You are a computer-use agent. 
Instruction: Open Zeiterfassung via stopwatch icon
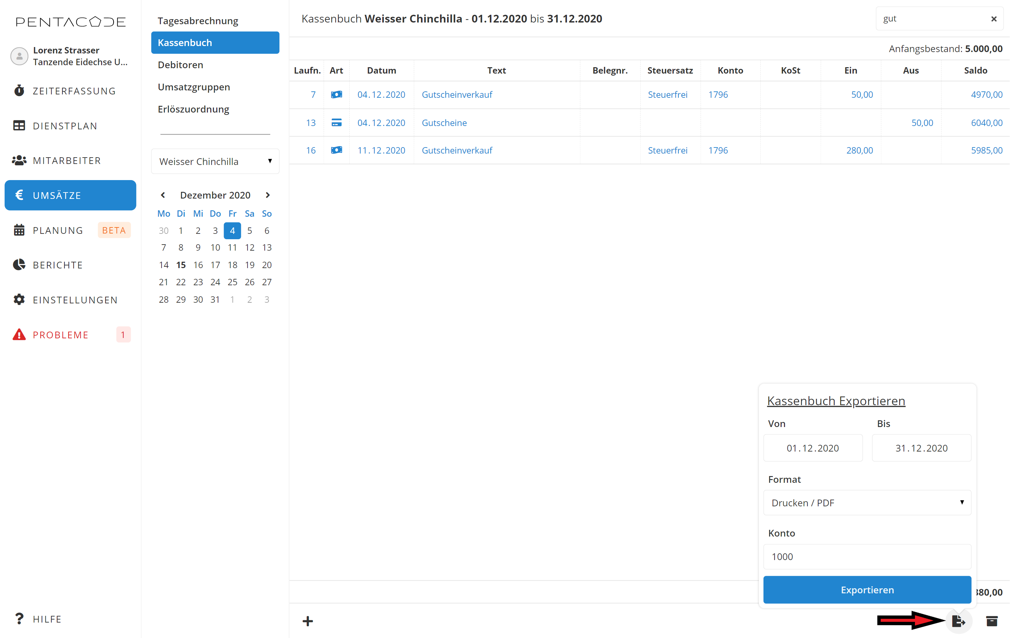point(19,91)
